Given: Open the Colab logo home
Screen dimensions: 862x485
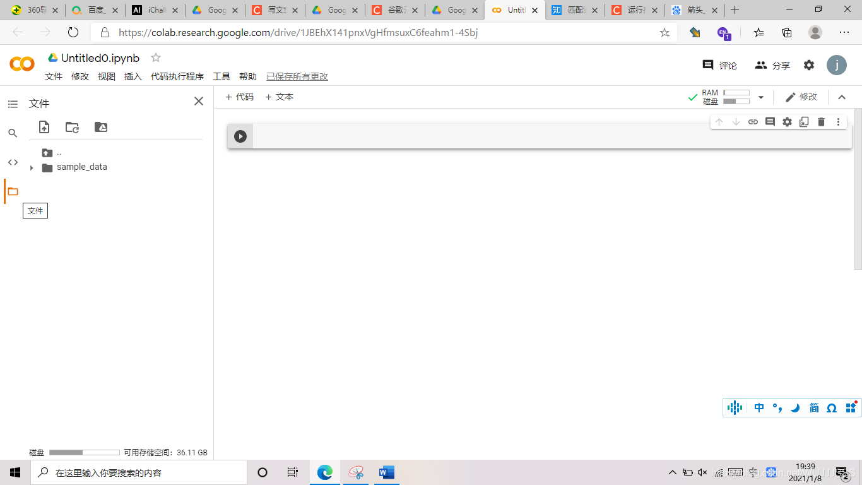Looking at the screenshot, I should tap(22, 64).
